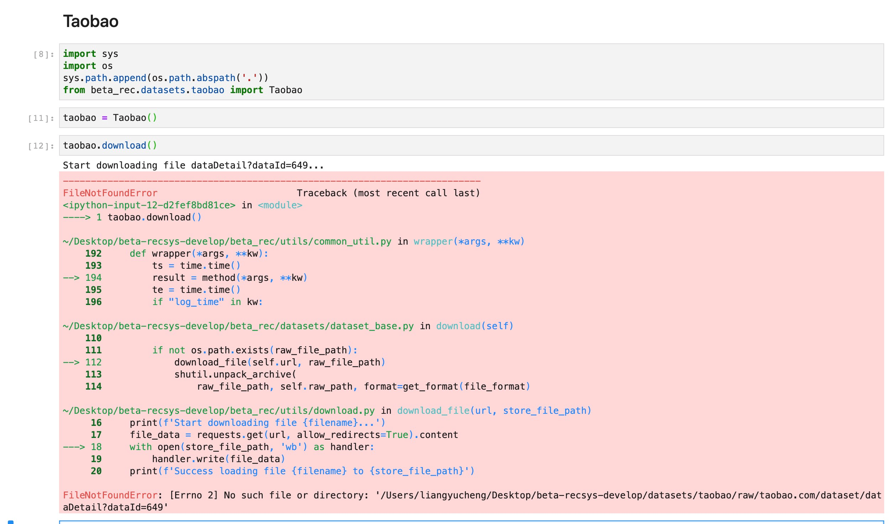This screenshot has width=892, height=524.
Task: Click the FileNotFoundError traceback header
Action: coord(110,193)
